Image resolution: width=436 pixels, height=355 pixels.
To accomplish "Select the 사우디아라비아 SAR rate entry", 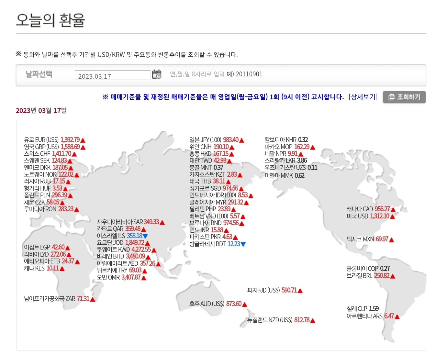I will [x=131, y=222].
